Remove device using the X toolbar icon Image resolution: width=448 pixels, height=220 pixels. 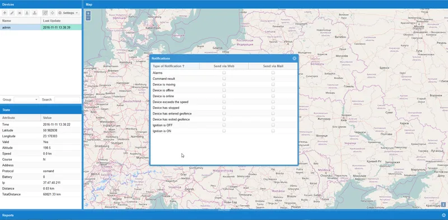pos(20,13)
